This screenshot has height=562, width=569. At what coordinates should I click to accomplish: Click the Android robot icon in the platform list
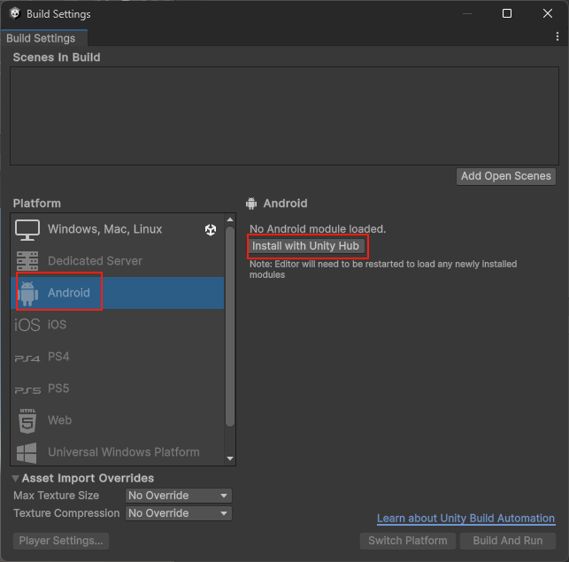pos(27,293)
